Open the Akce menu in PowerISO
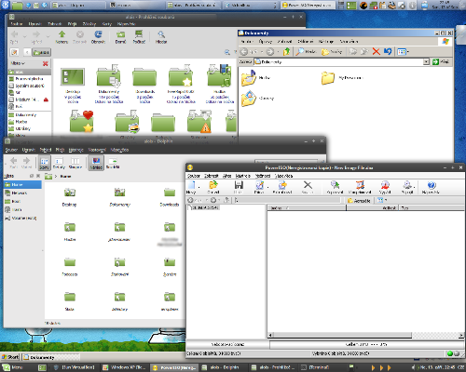This screenshot has height=372, width=466. (x=227, y=176)
